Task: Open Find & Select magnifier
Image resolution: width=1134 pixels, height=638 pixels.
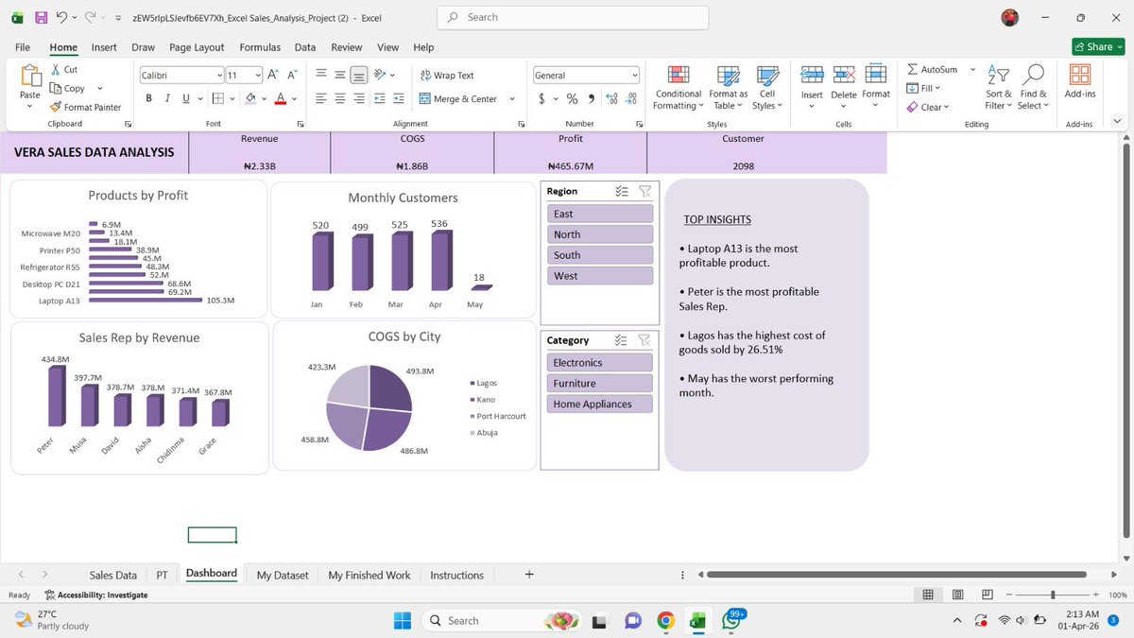Action: (x=1033, y=87)
